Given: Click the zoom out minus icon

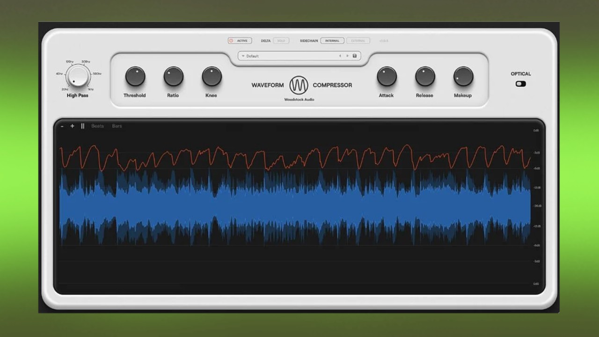Looking at the screenshot, I should pyautogui.click(x=62, y=126).
